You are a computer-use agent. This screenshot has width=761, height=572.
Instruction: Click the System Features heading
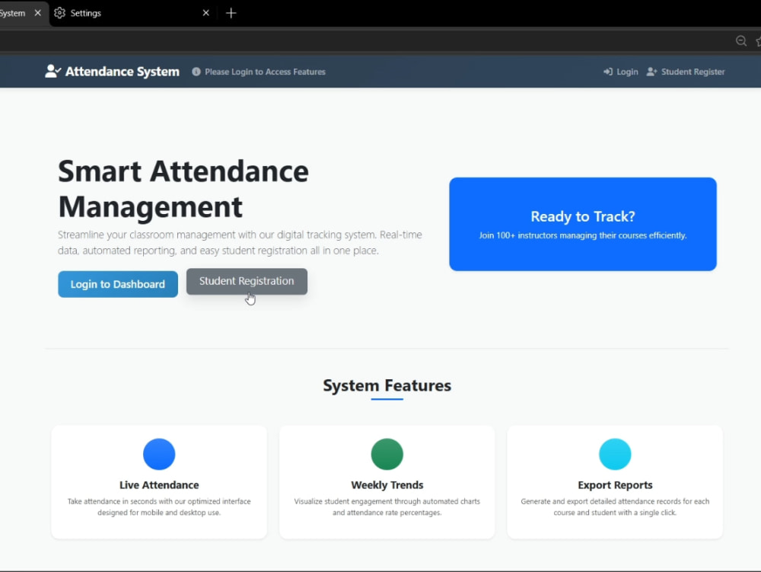pyautogui.click(x=387, y=385)
